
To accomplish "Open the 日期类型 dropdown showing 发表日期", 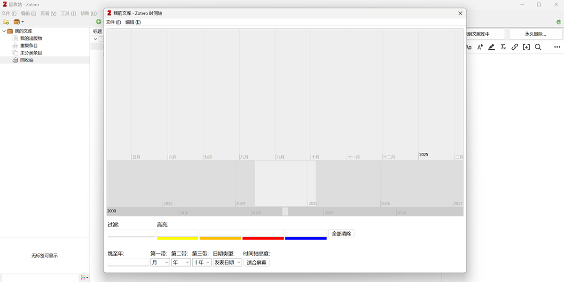I will click(x=227, y=262).
